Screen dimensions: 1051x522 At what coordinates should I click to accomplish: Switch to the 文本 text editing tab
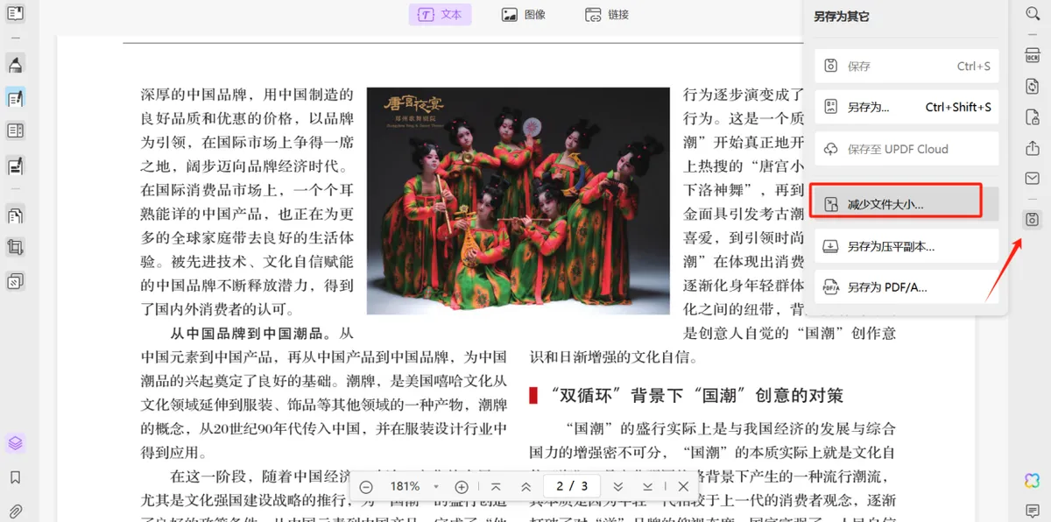[440, 15]
